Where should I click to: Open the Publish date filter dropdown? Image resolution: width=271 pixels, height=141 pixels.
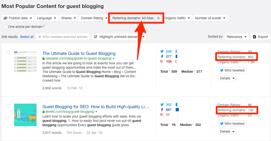click(x=17, y=18)
